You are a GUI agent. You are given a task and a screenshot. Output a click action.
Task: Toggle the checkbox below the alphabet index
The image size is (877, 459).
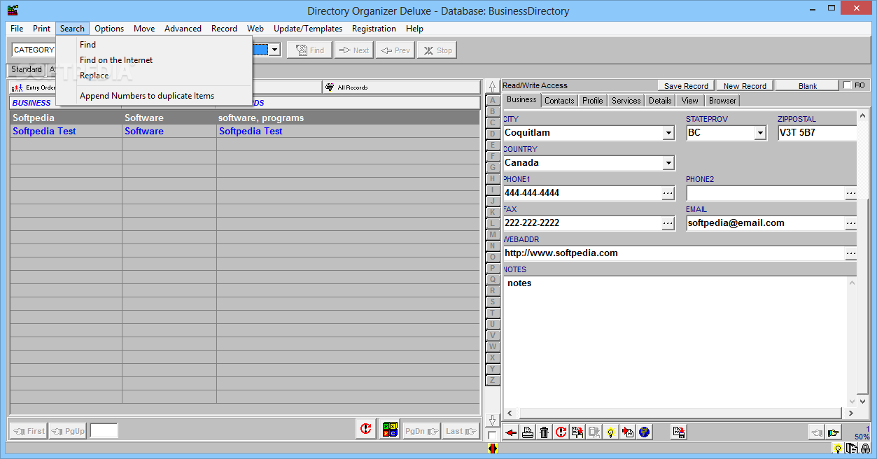[x=493, y=435]
